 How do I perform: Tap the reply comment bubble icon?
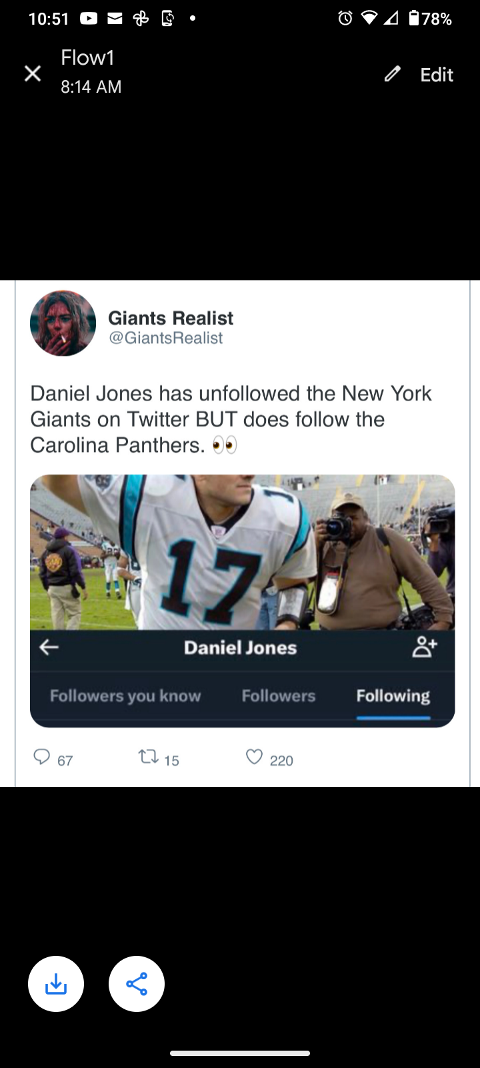tap(42, 757)
